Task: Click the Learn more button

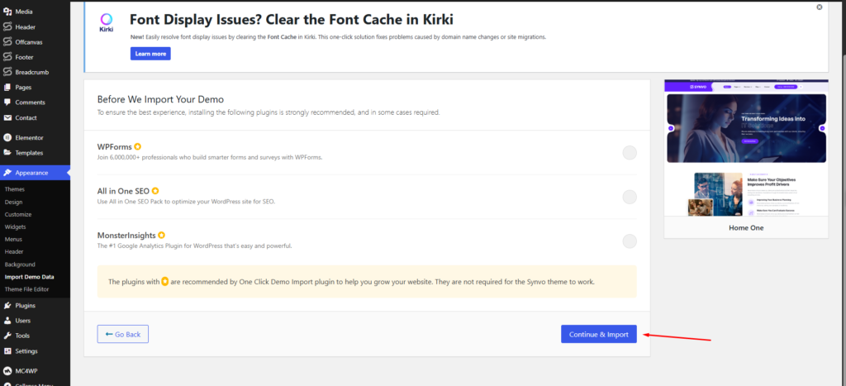Action: click(150, 54)
